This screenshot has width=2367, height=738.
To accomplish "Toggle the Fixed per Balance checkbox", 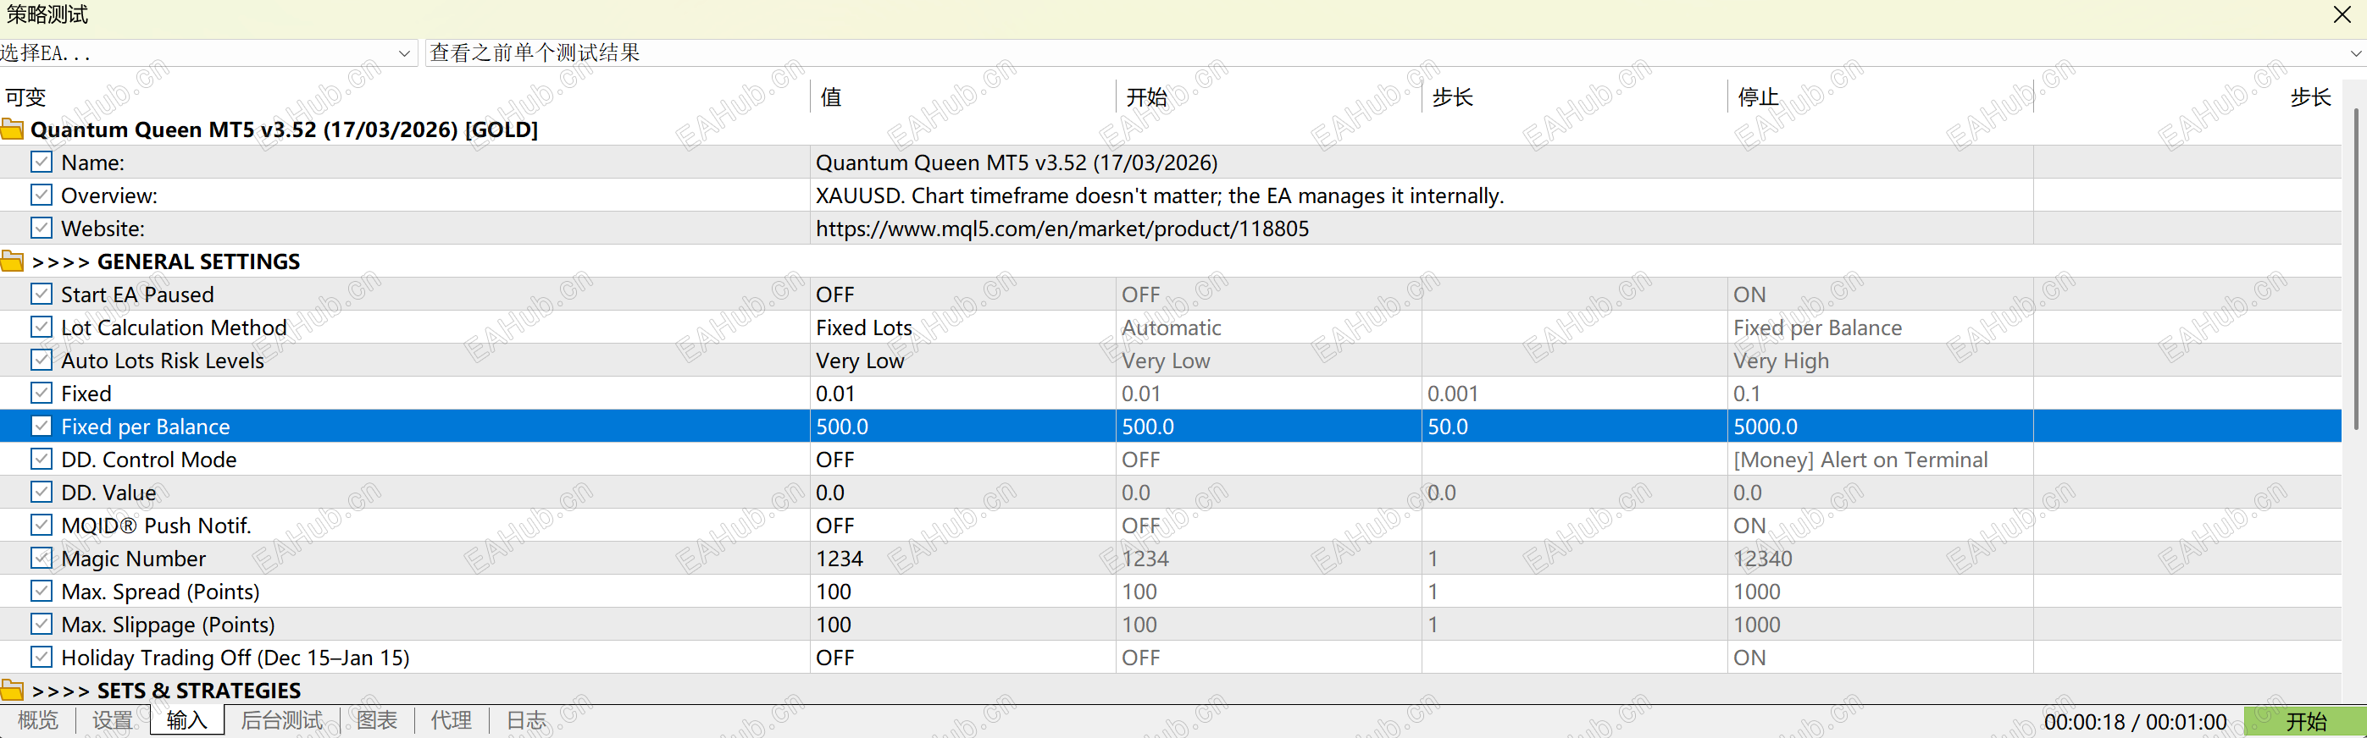I will [42, 427].
